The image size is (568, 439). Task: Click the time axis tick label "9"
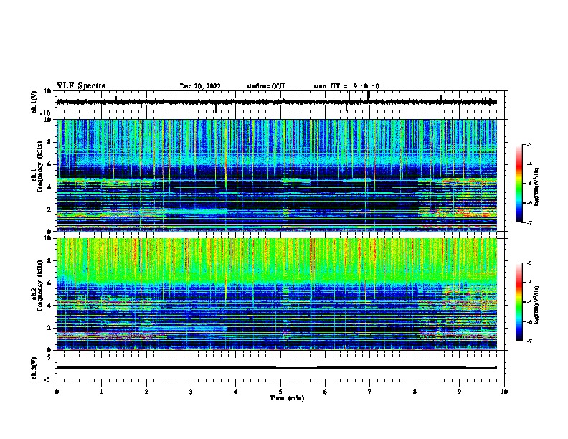point(459,392)
